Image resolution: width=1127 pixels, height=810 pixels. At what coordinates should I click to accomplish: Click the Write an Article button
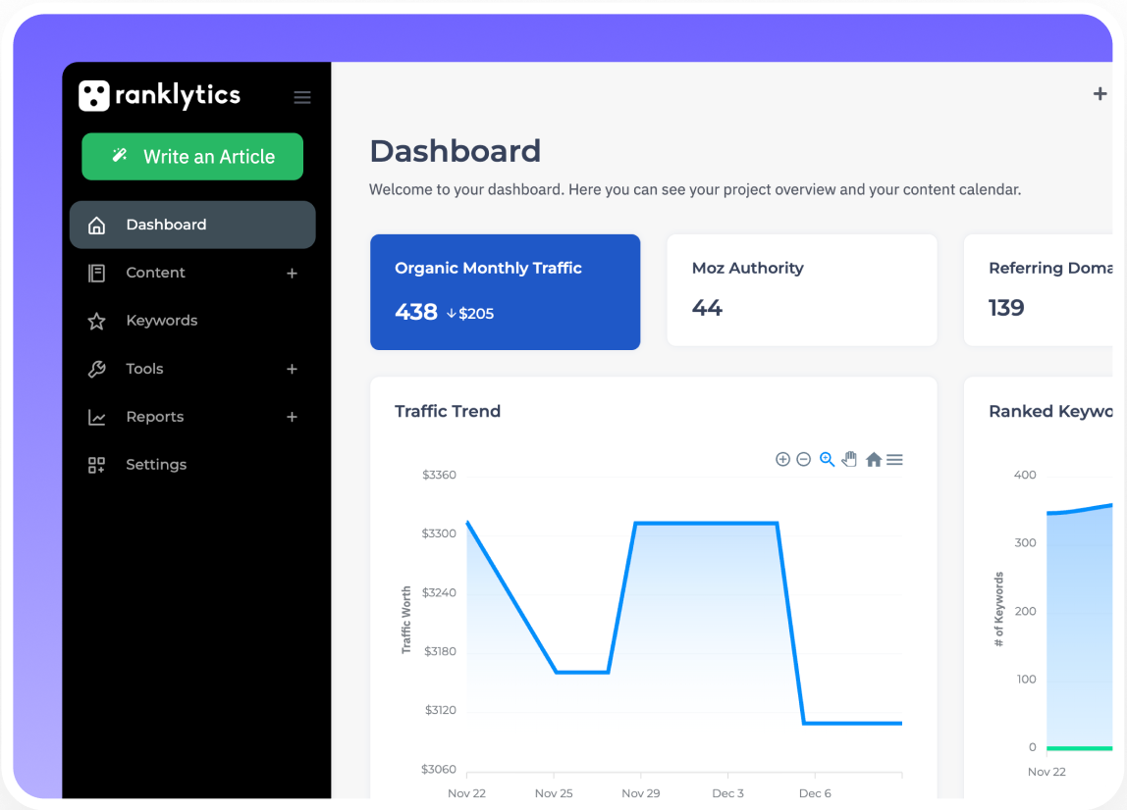[x=192, y=157]
